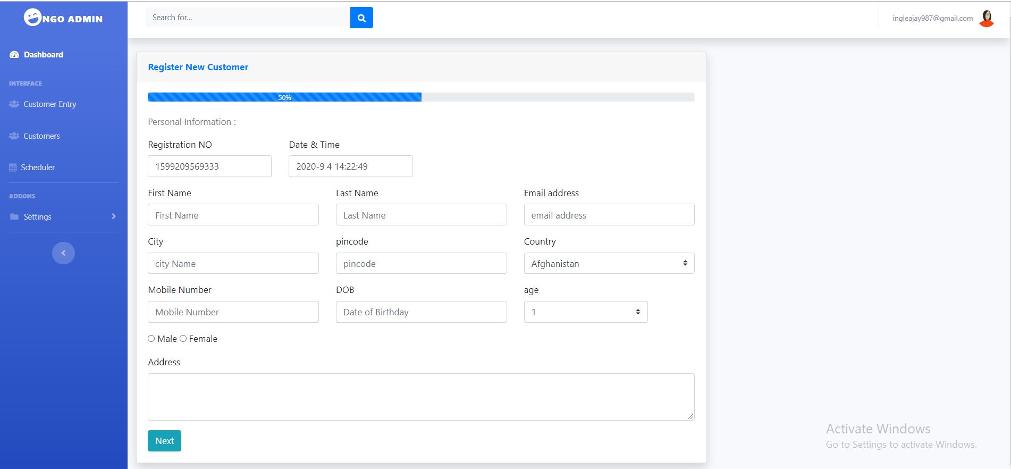Go to Scheduler in the sidebar
Screen dimensions: 1011x469
point(38,167)
